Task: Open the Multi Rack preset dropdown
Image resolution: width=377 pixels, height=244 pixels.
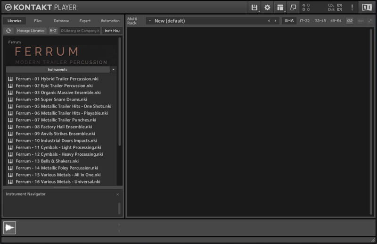Action: click(149, 21)
